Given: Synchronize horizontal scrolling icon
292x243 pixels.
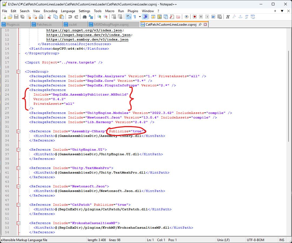Looking at the screenshot, I should [x=120, y=17].
